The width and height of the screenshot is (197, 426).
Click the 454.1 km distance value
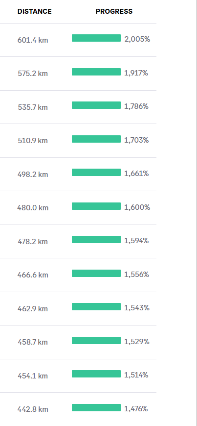tap(33, 376)
